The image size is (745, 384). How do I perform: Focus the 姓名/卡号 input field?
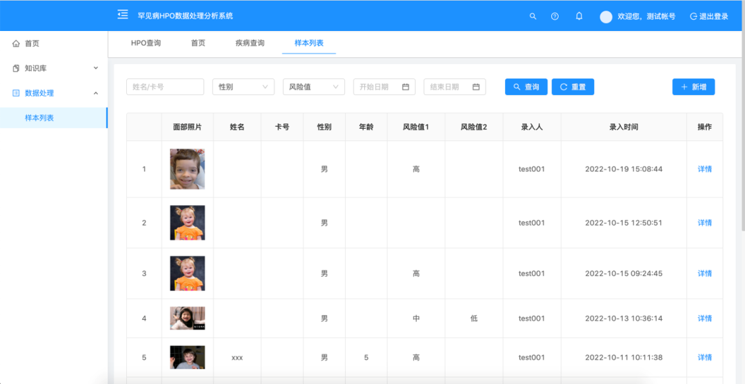click(165, 87)
